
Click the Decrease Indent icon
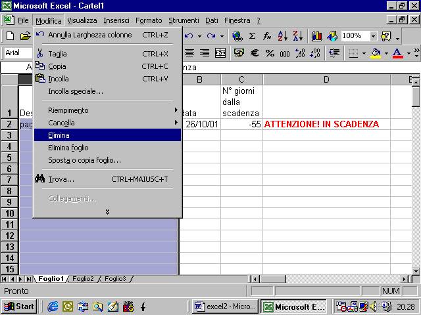click(x=334, y=52)
